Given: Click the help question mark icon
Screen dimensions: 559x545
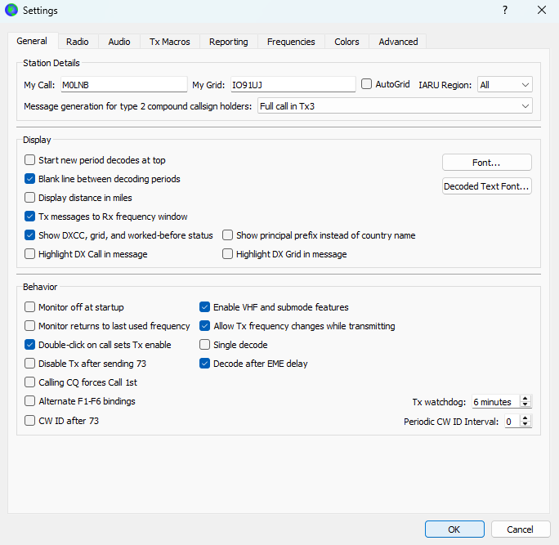Looking at the screenshot, I should tap(504, 11).
